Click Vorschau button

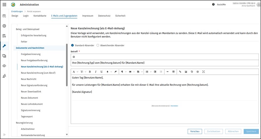[x=195, y=131]
